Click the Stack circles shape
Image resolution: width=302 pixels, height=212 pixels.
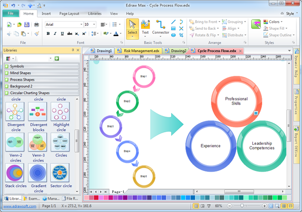(x=15, y=173)
